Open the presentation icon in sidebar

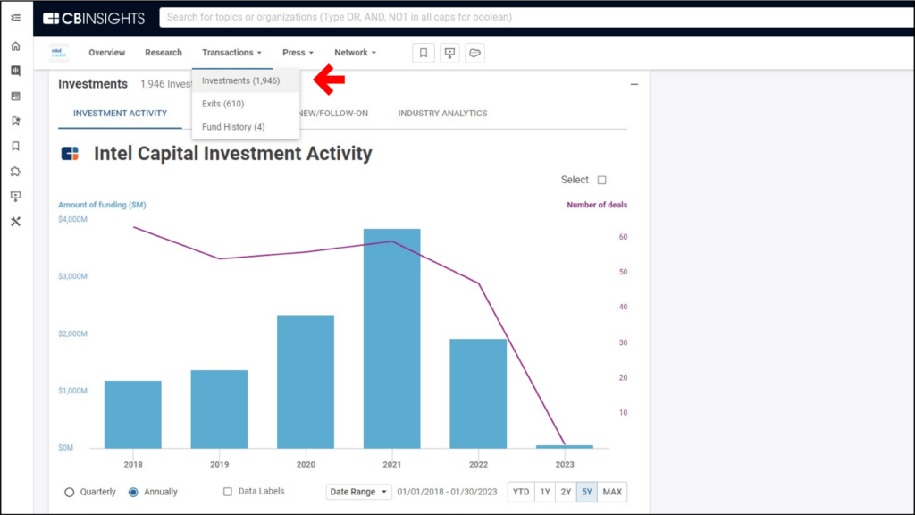[16, 196]
